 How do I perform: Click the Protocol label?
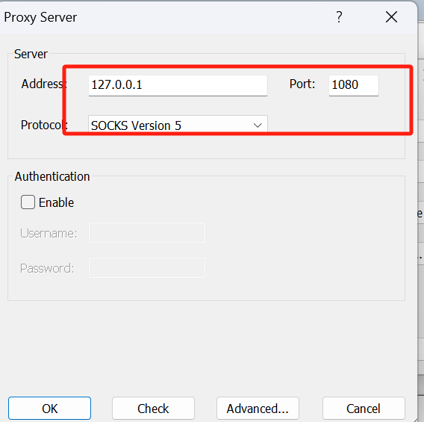(44, 125)
